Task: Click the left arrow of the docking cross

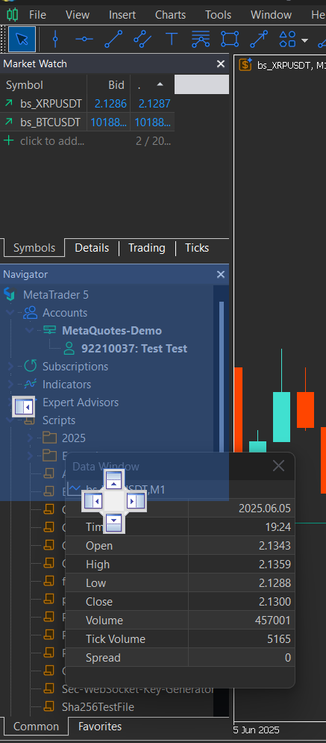Action: coord(93,500)
